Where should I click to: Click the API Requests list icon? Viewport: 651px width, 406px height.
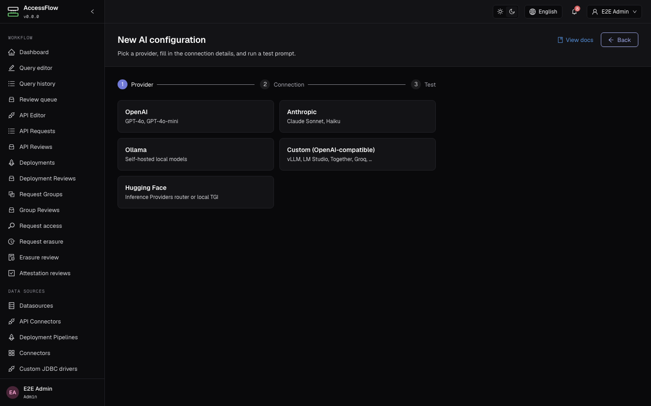point(12,131)
